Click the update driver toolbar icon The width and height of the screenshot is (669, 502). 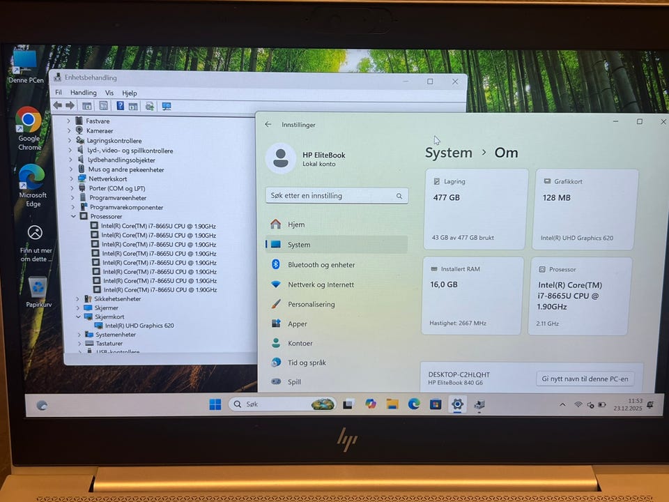pos(149,106)
